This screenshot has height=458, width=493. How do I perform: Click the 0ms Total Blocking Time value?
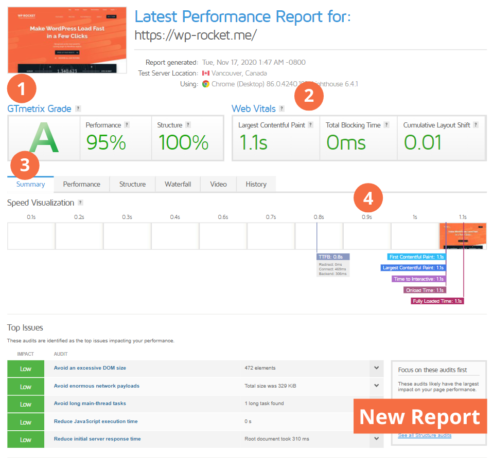point(346,142)
